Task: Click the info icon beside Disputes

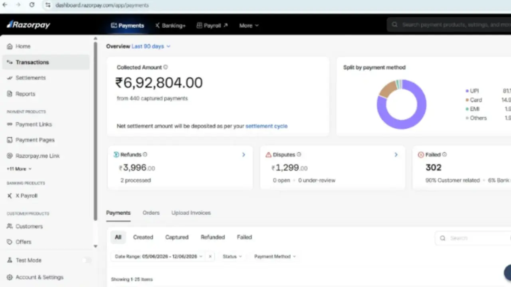Action: 299,155
